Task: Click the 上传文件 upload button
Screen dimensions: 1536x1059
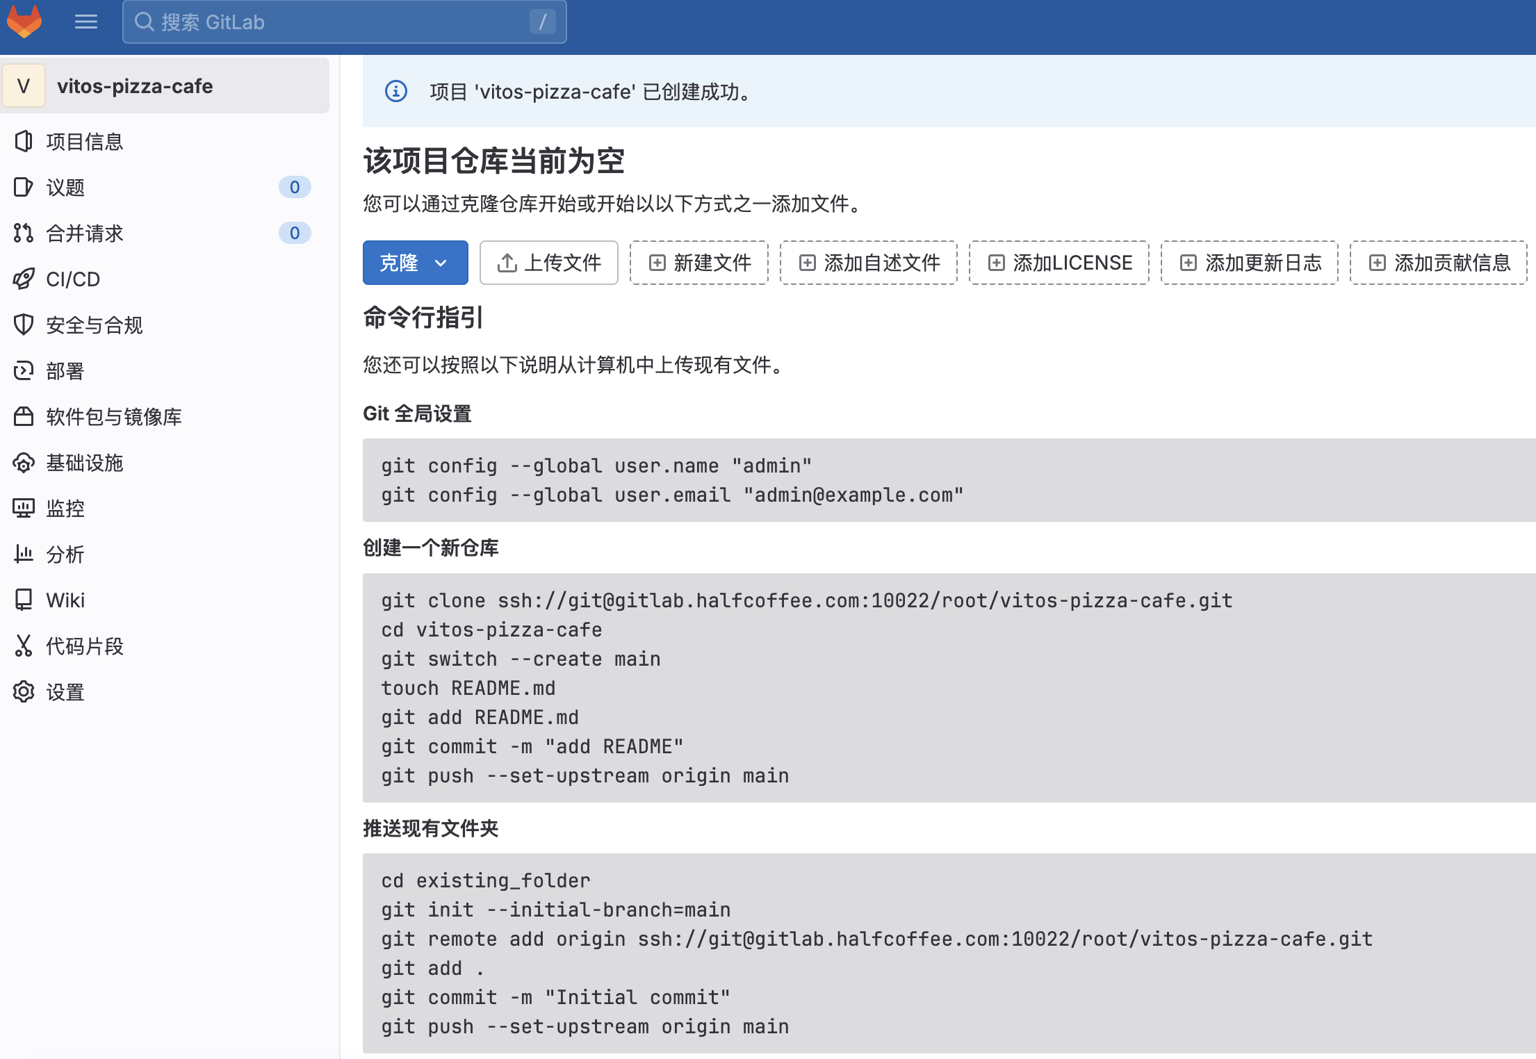Action: click(x=548, y=263)
